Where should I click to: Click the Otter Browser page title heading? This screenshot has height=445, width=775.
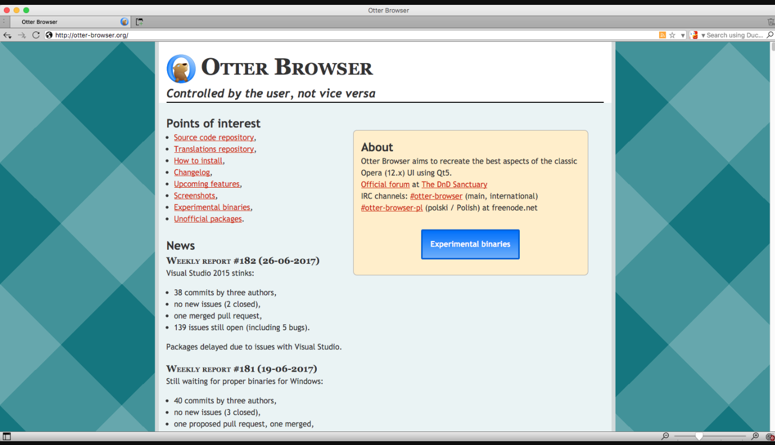pos(287,67)
